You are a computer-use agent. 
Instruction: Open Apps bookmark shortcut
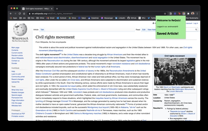click(x=13, y=18)
